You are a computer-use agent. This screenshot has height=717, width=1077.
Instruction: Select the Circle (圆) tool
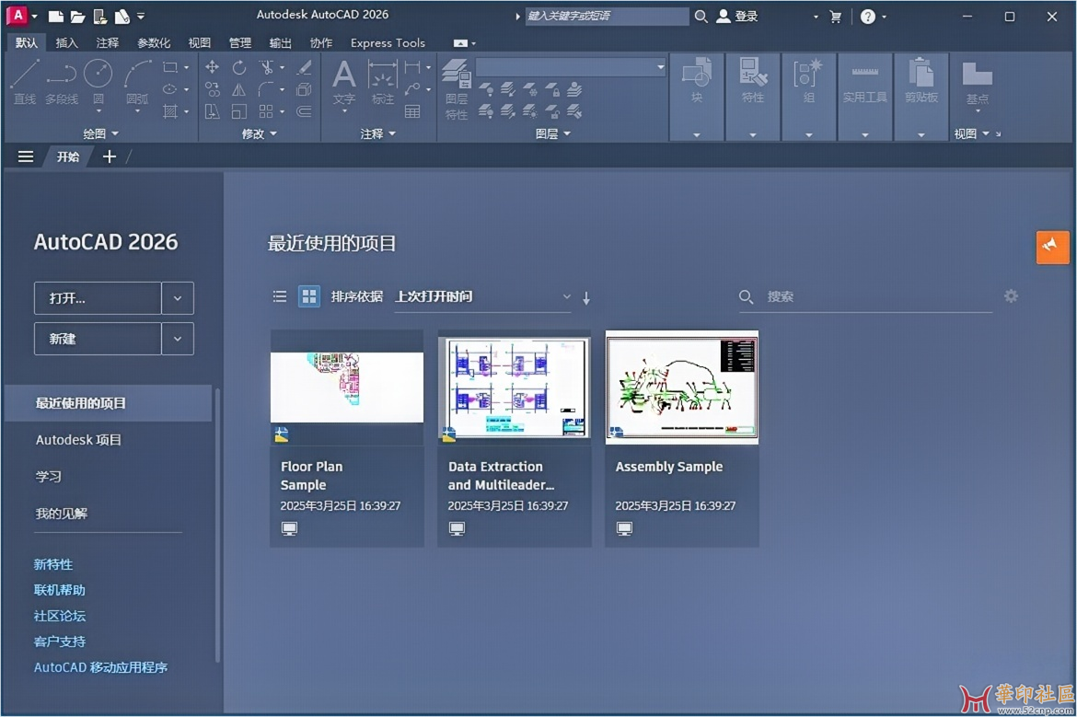pos(98,81)
